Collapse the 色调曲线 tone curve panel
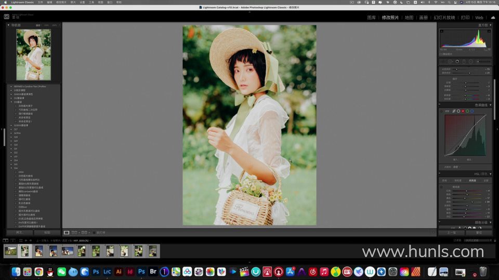Image resolution: width=499 pixels, height=280 pixels. pyautogui.click(x=490, y=105)
